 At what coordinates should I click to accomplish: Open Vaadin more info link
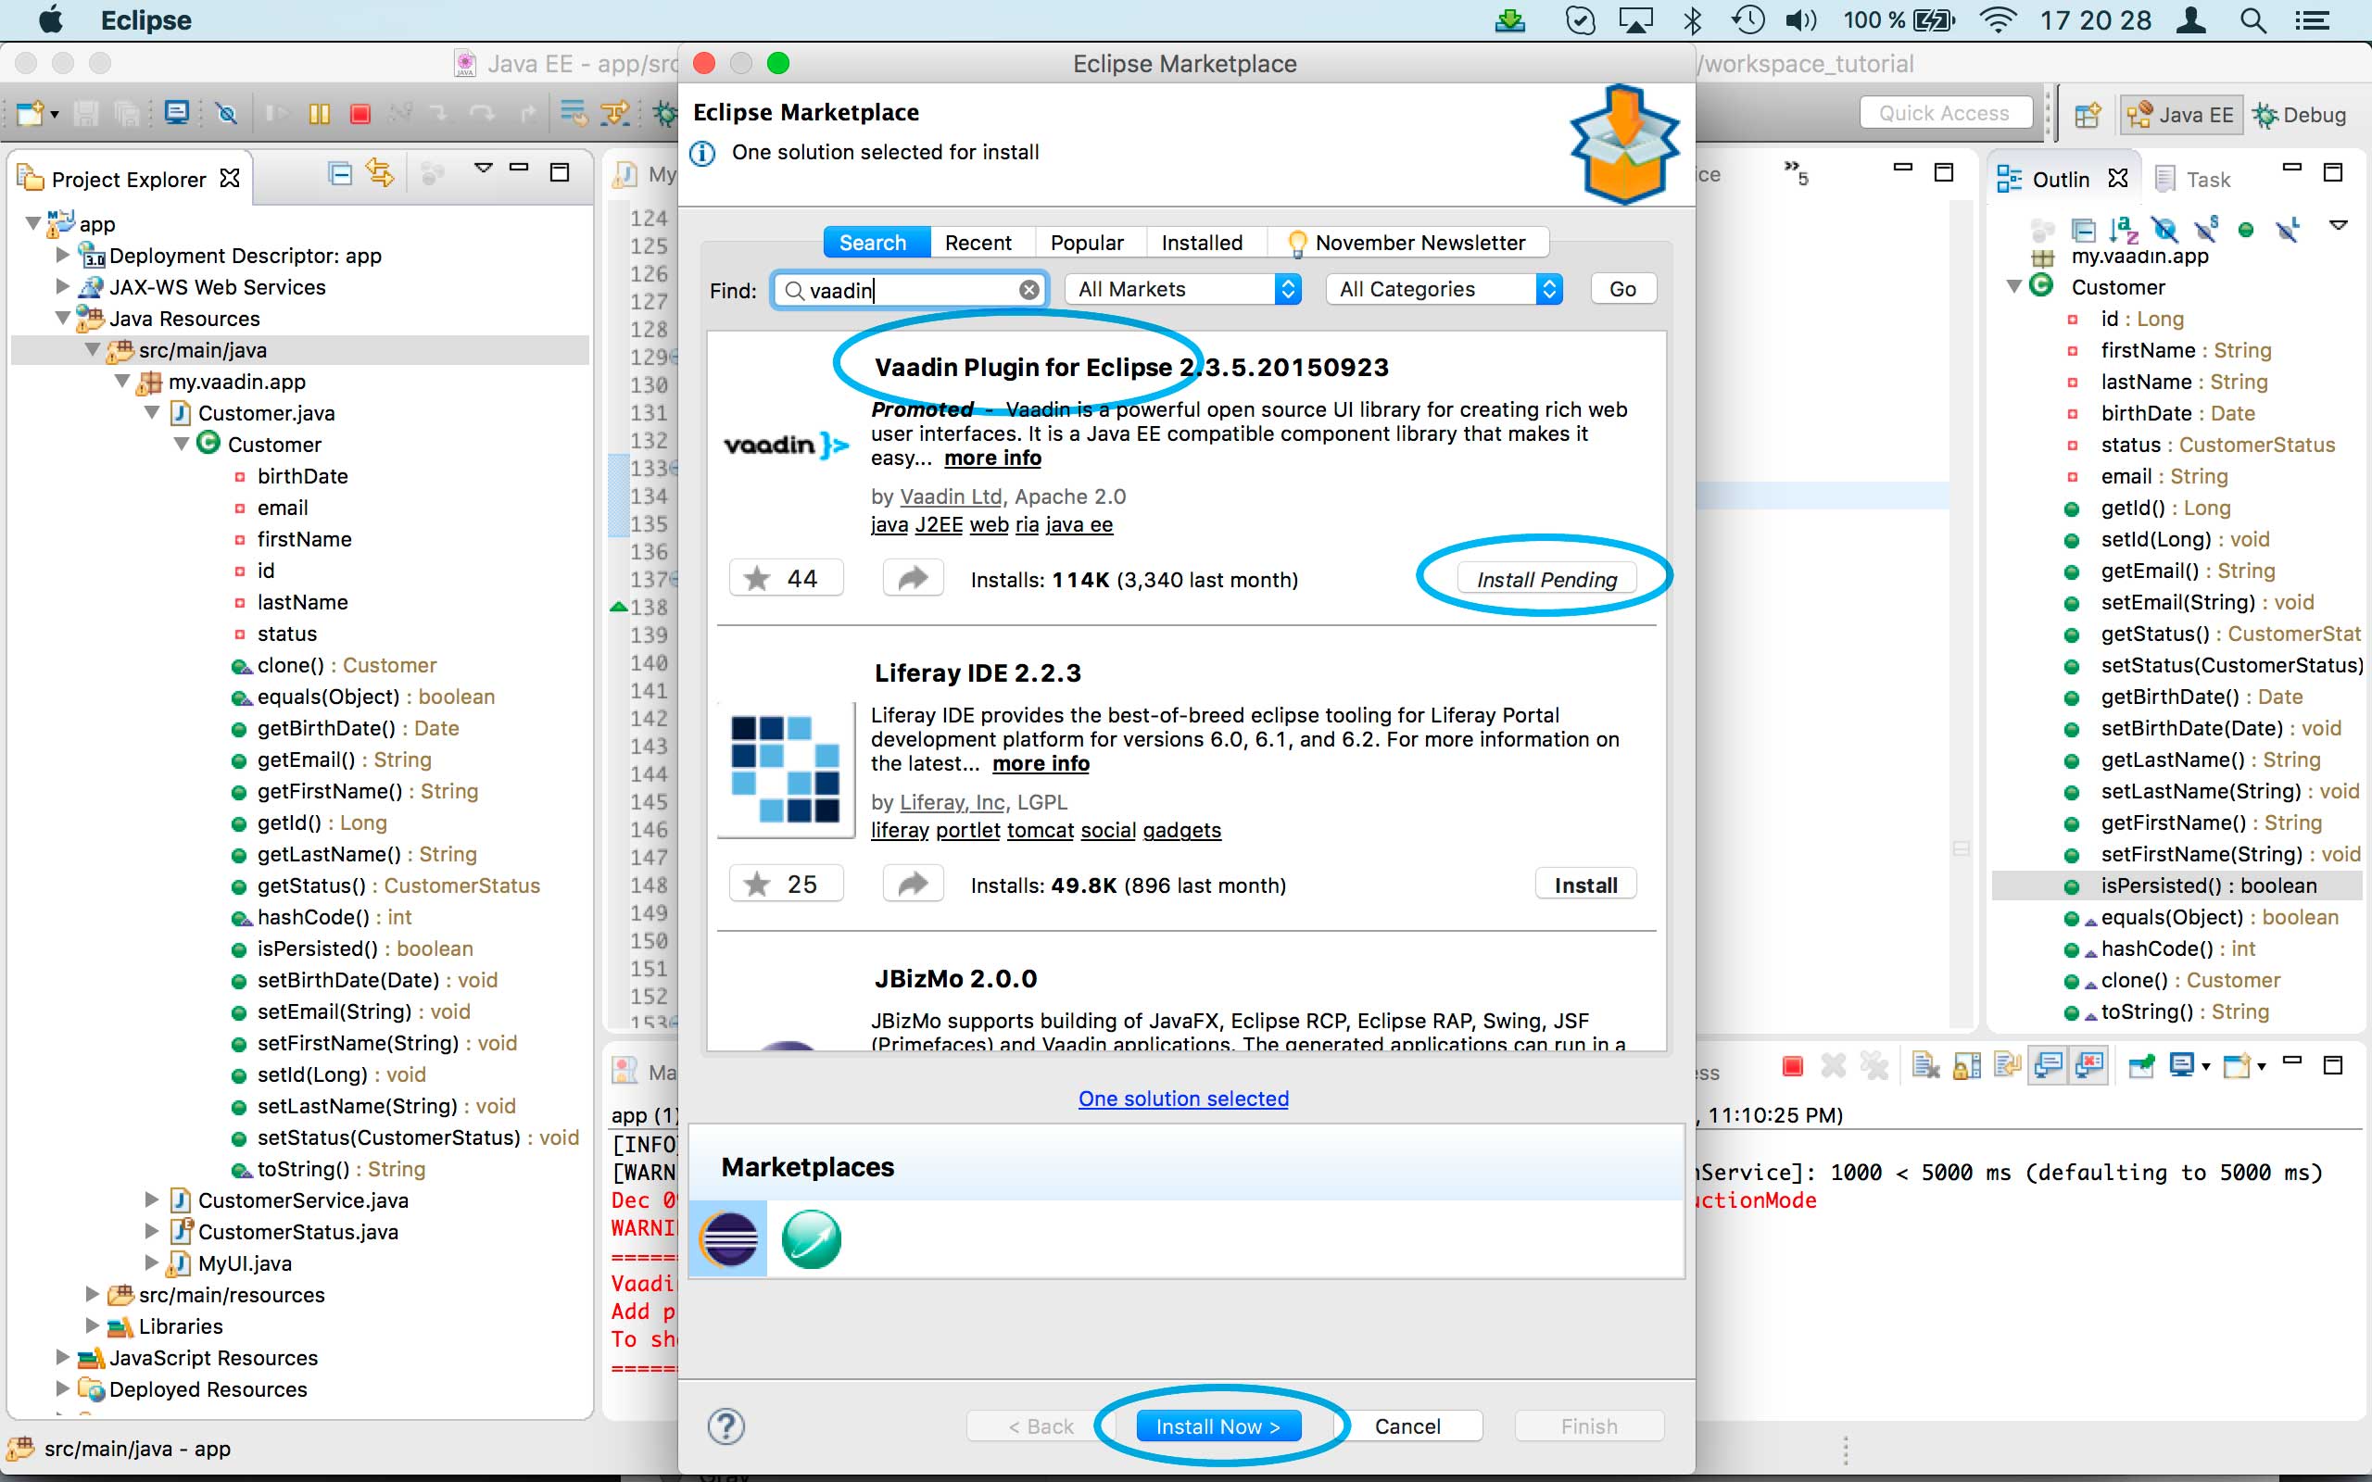click(x=992, y=458)
